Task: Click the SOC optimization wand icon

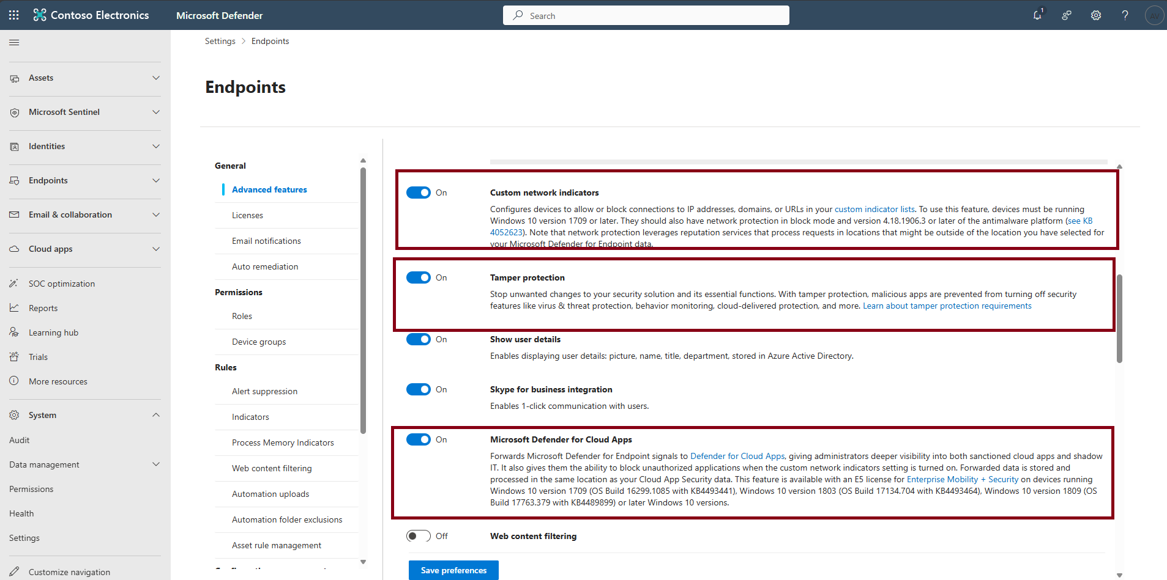Action: point(14,284)
